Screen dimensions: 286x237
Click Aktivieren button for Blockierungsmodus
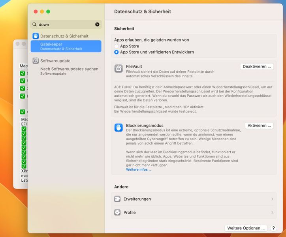pos(259,126)
